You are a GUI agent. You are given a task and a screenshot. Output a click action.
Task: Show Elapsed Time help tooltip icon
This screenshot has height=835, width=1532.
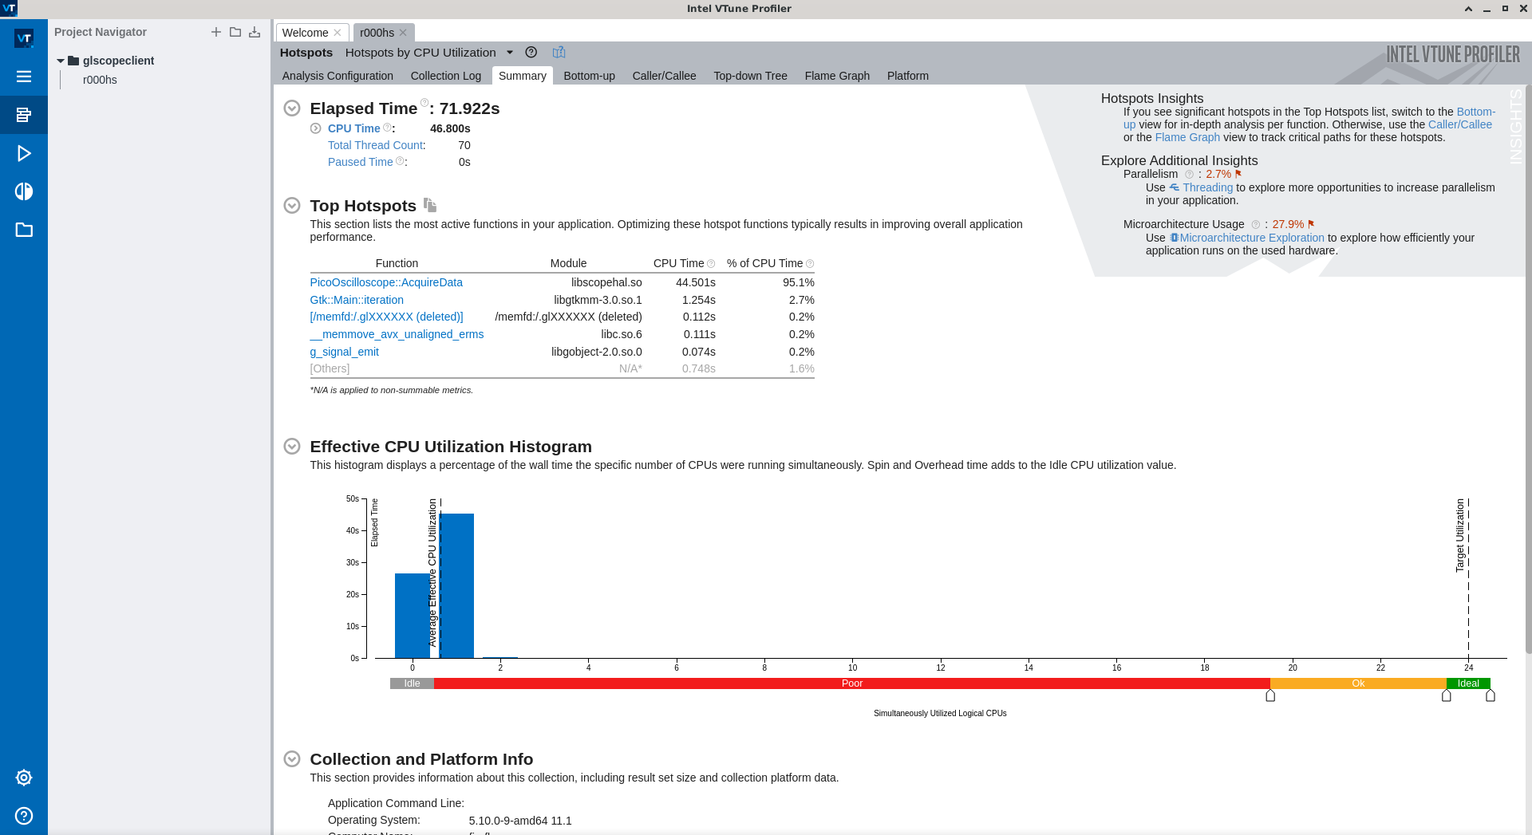[424, 103]
